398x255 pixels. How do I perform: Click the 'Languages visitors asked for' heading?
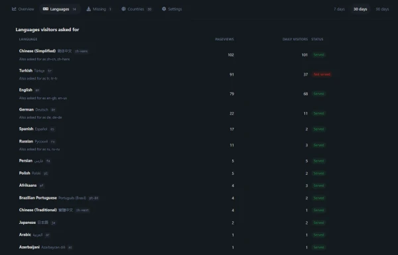tap(47, 30)
